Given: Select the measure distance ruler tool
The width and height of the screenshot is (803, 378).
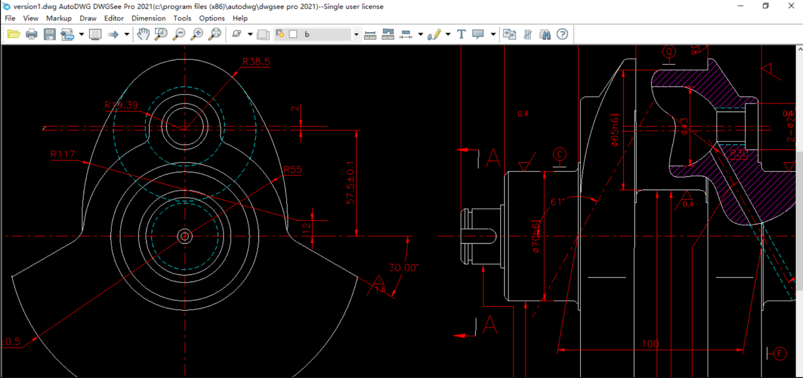Looking at the screenshot, I should [371, 34].
